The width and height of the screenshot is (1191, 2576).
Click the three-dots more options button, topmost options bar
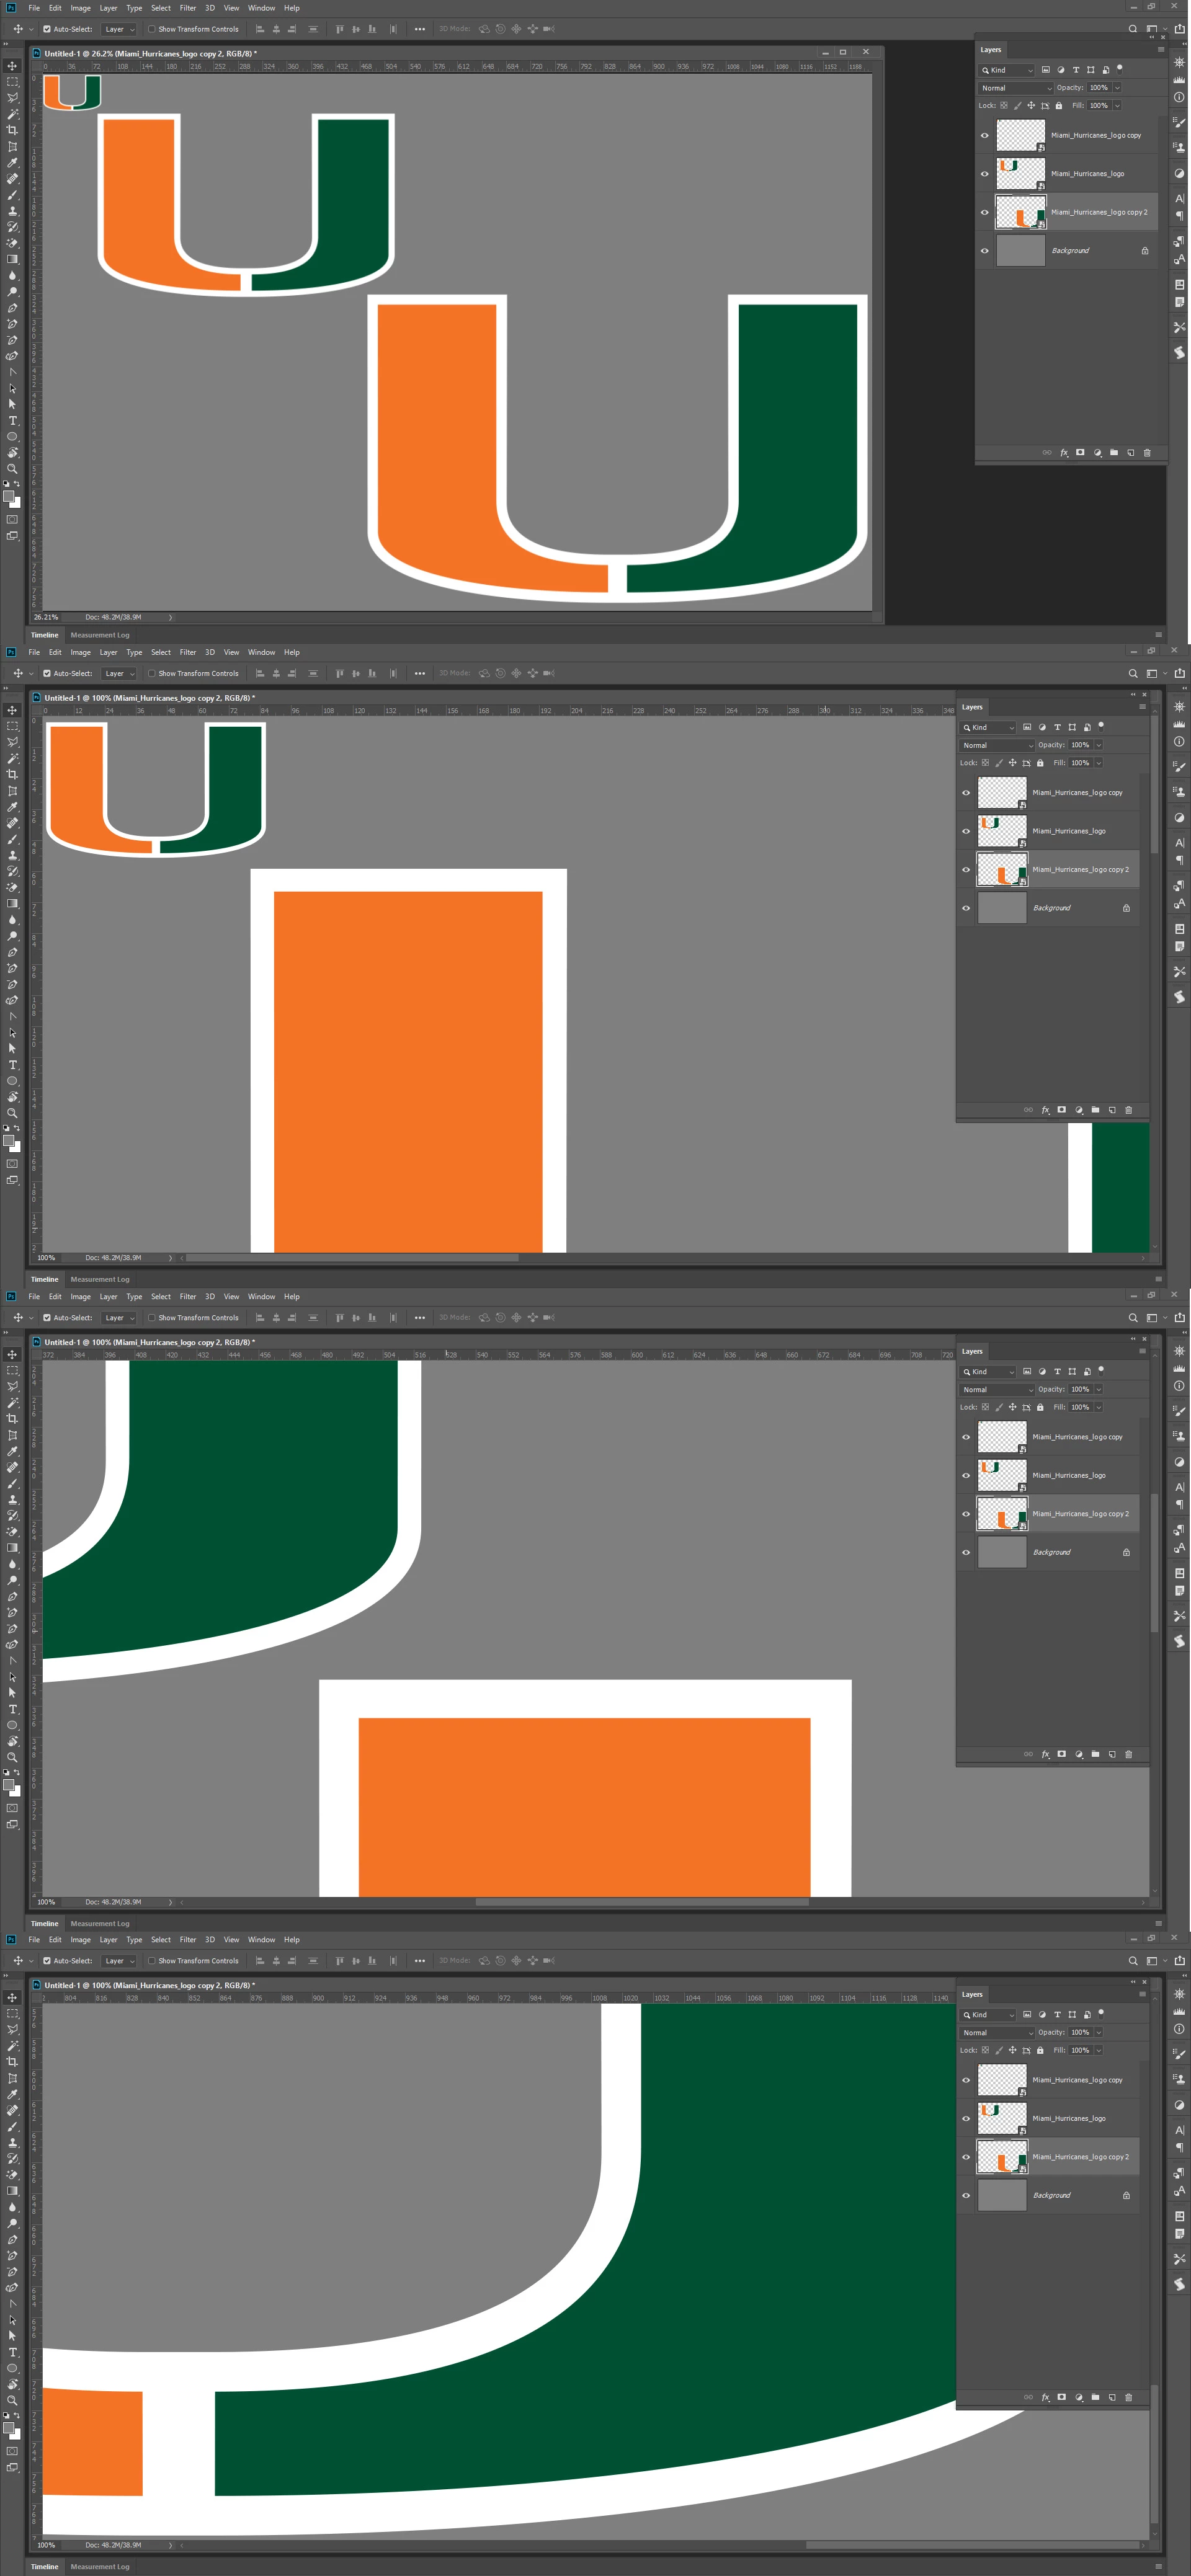[419, 29]
